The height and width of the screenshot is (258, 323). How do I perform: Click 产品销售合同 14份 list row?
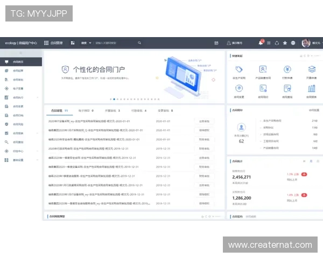[x=289, y=148]
